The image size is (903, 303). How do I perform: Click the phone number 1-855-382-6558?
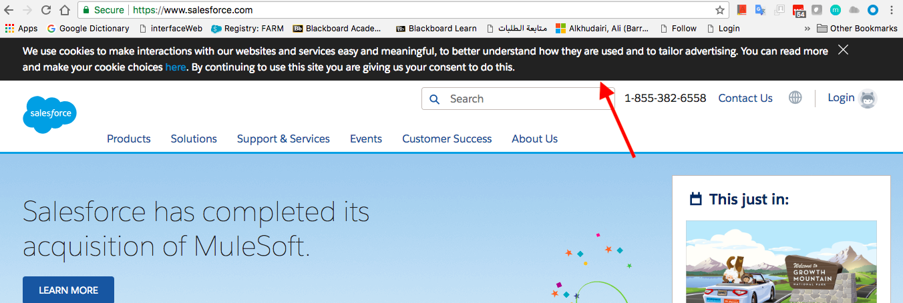[x=665, y=98]
